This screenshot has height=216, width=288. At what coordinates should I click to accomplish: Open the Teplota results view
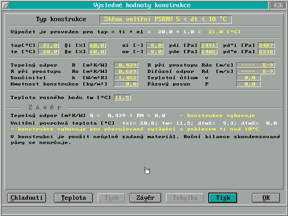[70, 198]
